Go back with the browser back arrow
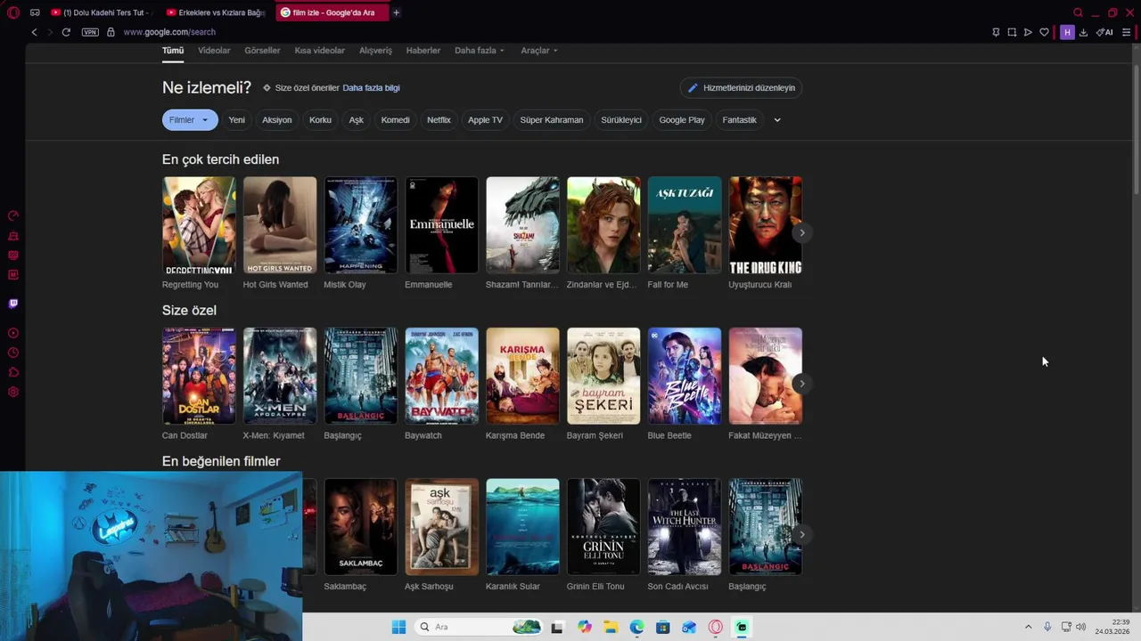Image resolution: width=1141 pixels, height=641 pixels. click(x=34, y=32)
